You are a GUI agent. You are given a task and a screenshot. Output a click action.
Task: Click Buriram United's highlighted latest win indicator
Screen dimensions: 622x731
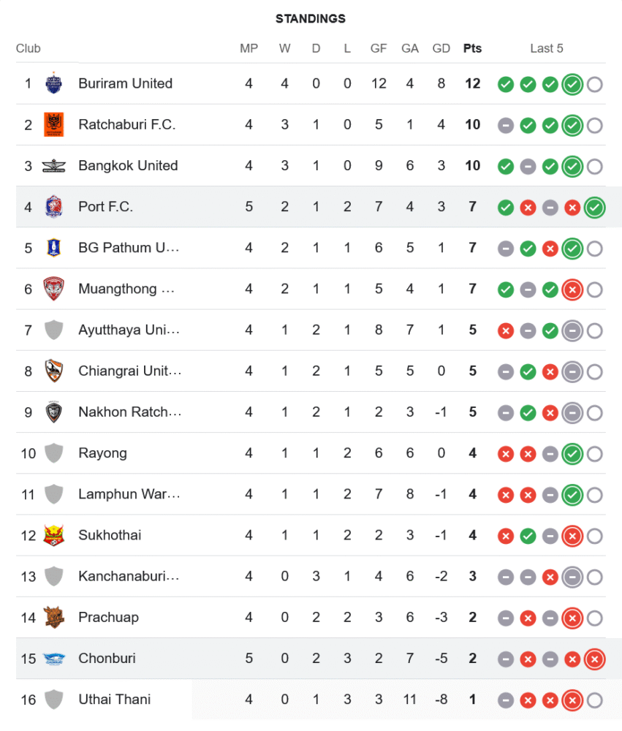click(x=572, y=84)
